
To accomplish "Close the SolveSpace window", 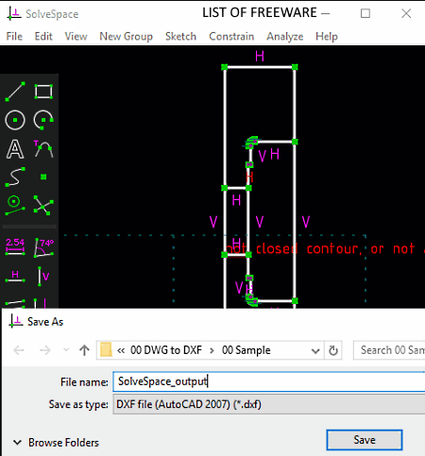I will 406,13.
